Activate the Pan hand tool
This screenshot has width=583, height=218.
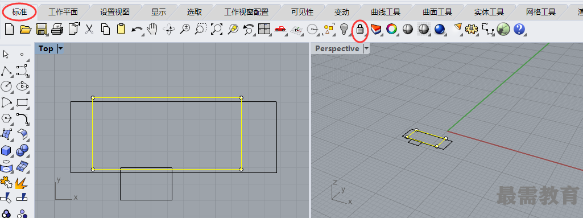tap(152, 29)
